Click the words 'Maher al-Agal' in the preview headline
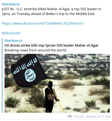This screenshot has width=112, height=121. click(87, 46)
